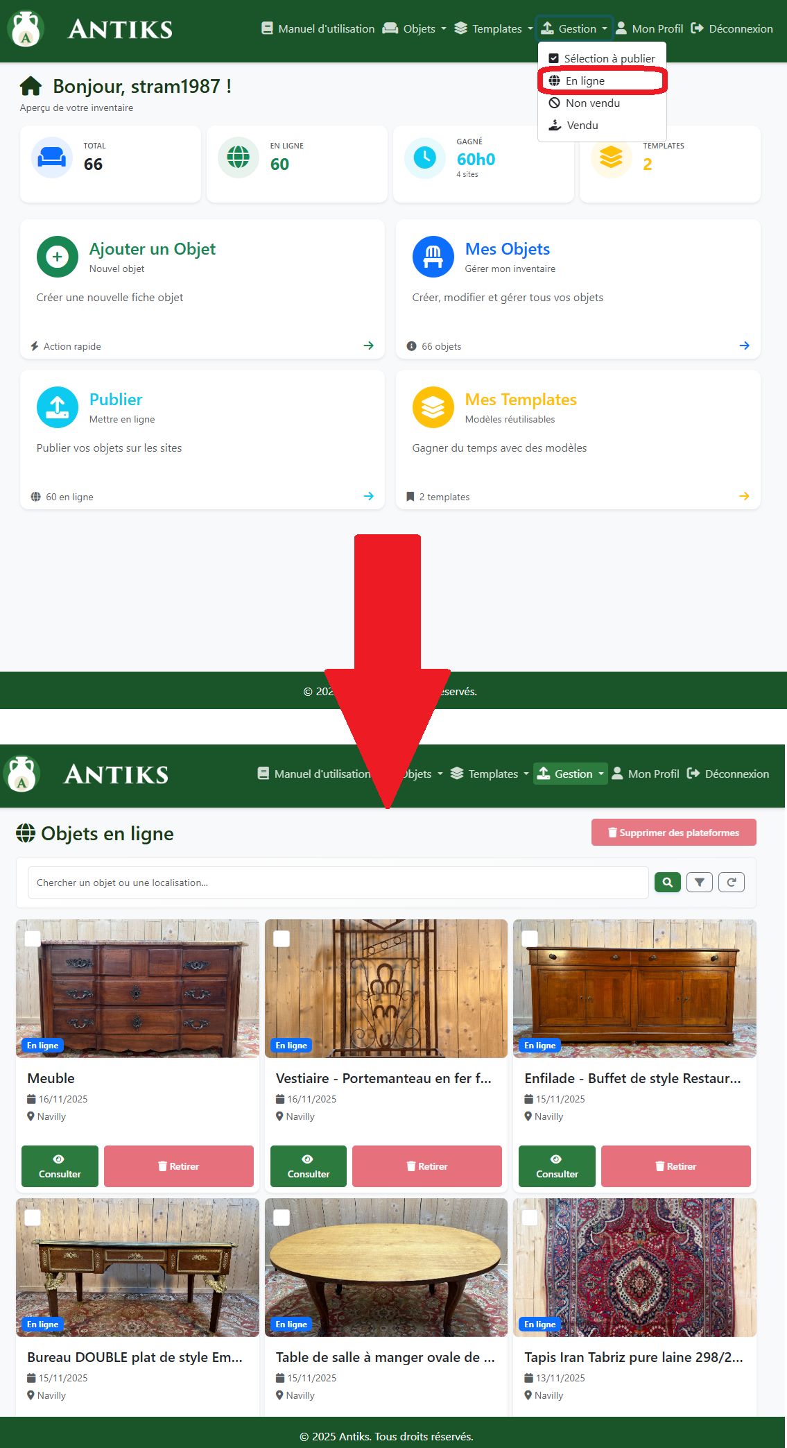Collapse the Gestion dropdown in top header
787x1448 pixels.
coord(574,28)
